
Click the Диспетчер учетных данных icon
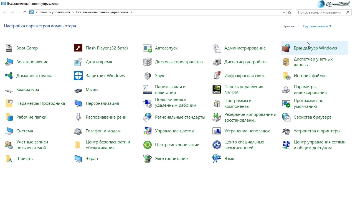(x=286, y=62)
